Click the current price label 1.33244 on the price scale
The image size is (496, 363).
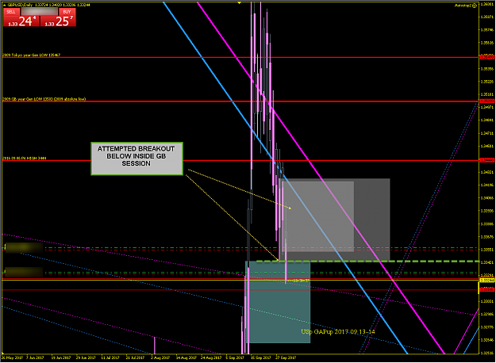tap(487, 281)
